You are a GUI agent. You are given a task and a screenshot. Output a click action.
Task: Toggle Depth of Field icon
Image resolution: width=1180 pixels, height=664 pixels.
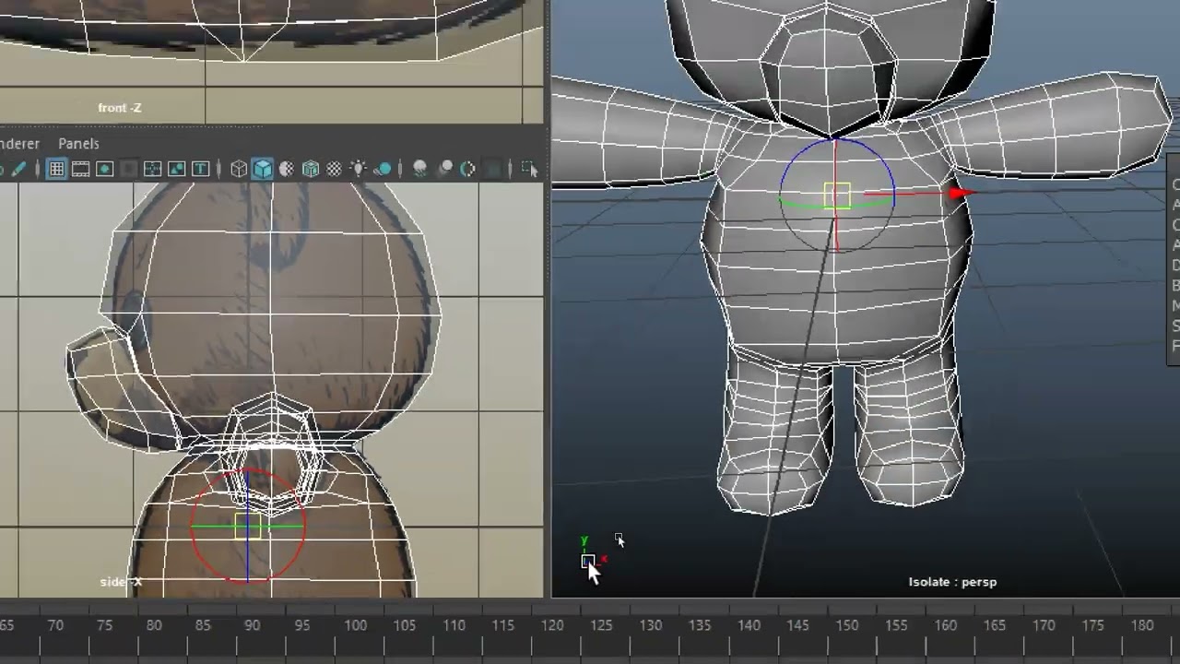pyautogui.click(x=492, y=169)
